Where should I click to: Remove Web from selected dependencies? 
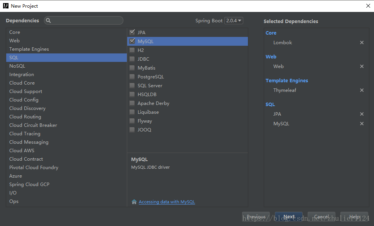click(362, 66)
